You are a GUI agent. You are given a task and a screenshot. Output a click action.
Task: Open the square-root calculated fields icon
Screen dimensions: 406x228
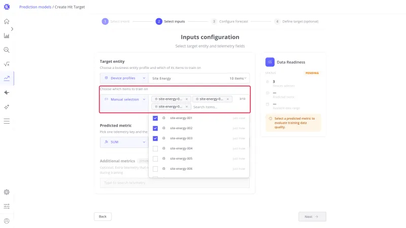(7, 64)
